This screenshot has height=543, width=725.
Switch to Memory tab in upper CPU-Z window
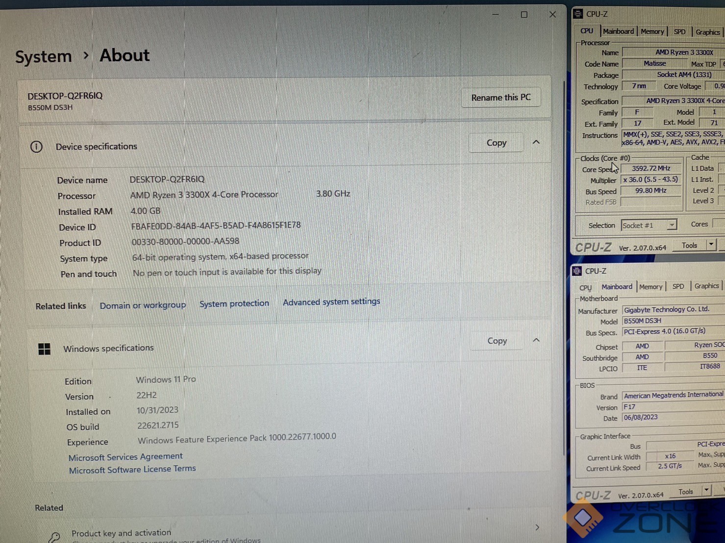652,31
